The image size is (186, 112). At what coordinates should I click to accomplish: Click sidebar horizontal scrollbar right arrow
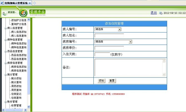(25, 110)
